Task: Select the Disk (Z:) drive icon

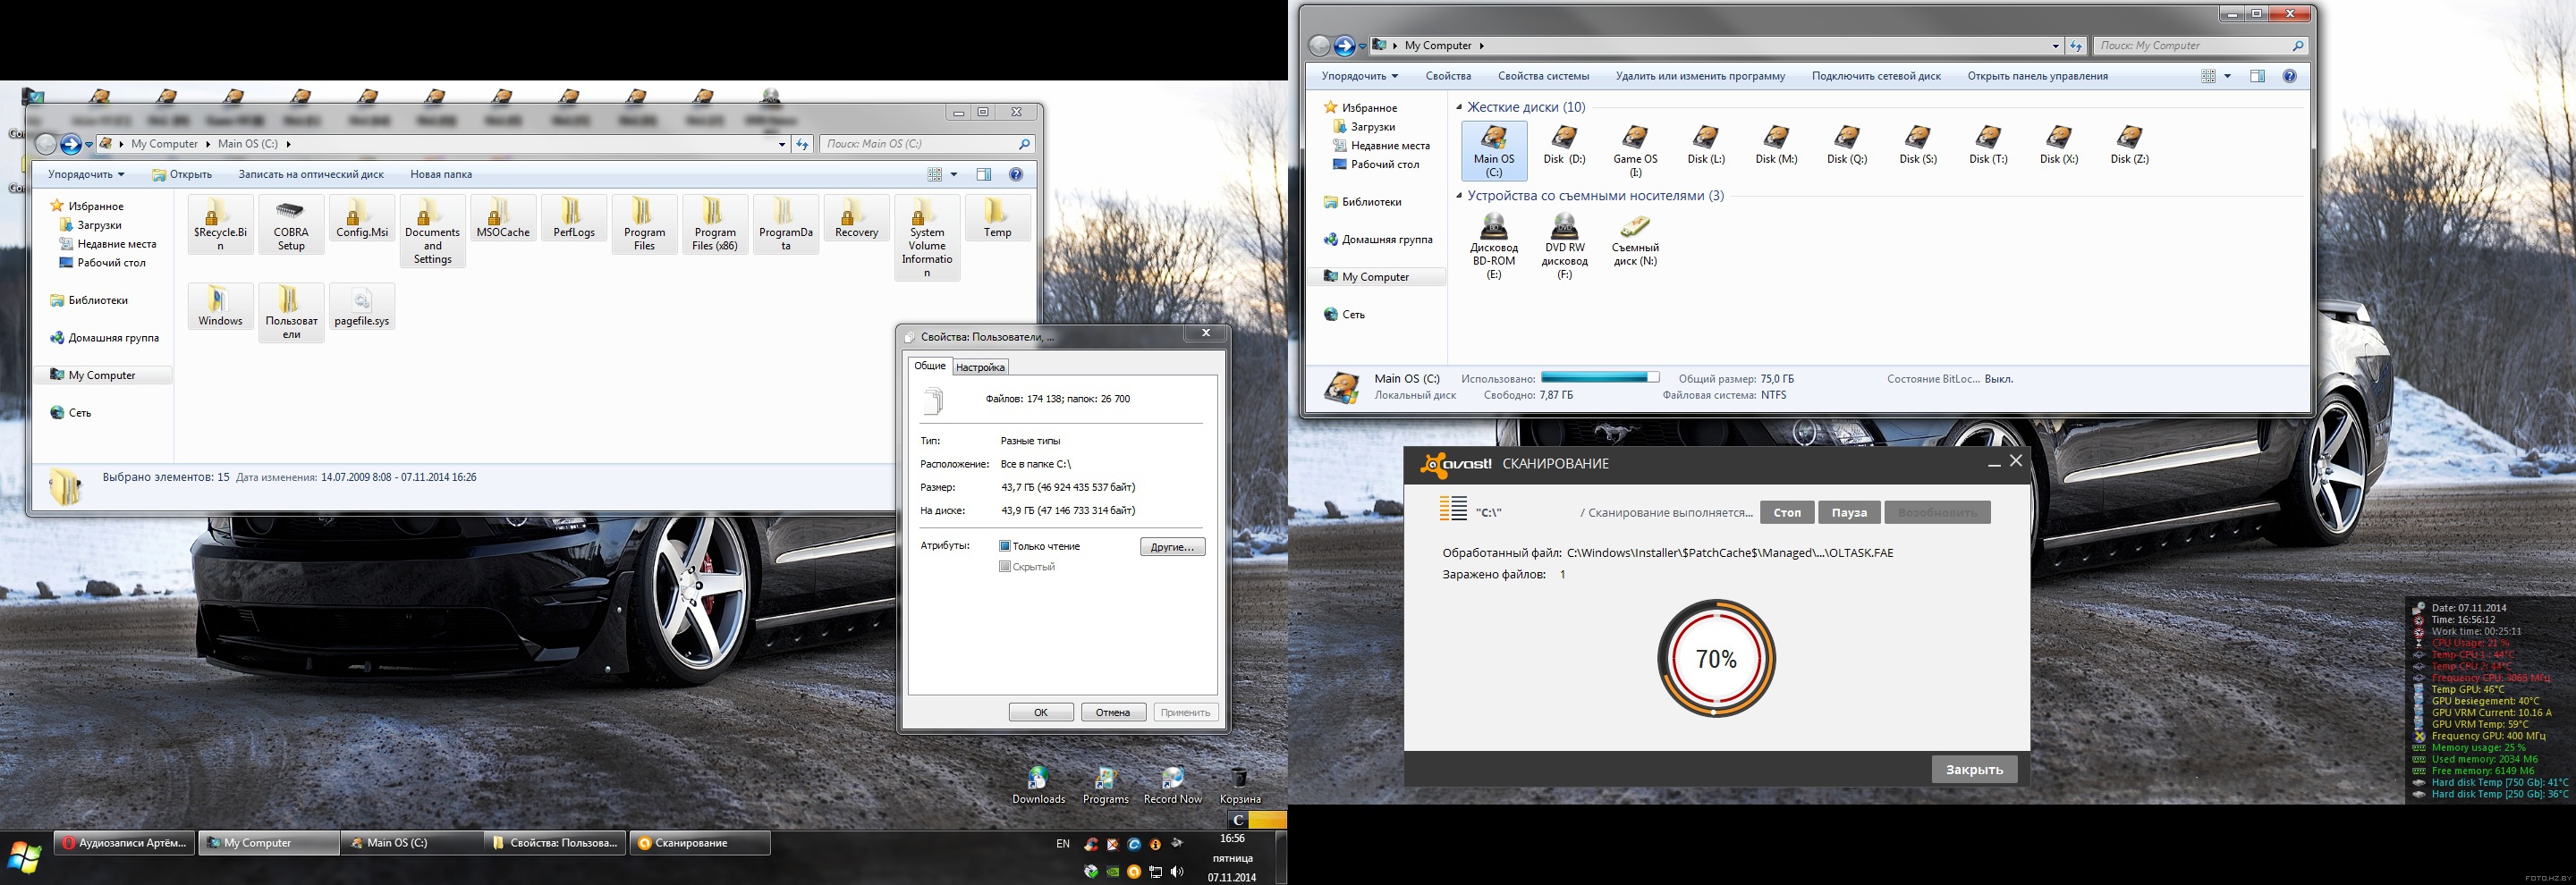Action: (x=2130, y=145)
